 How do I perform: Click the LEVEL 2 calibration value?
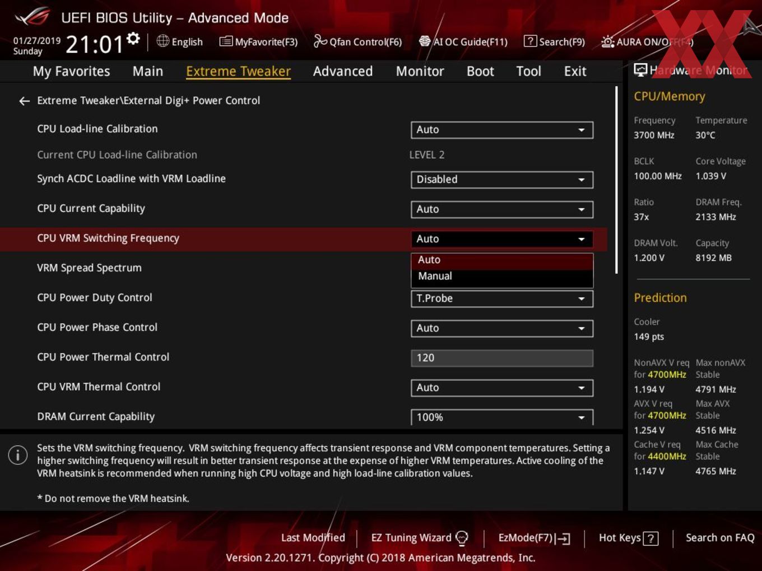427,155
